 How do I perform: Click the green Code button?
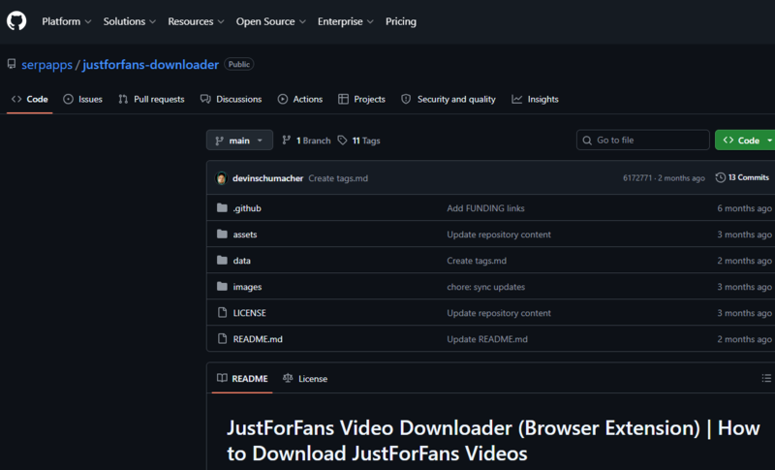pyautogui.click(x=745, y=141)
